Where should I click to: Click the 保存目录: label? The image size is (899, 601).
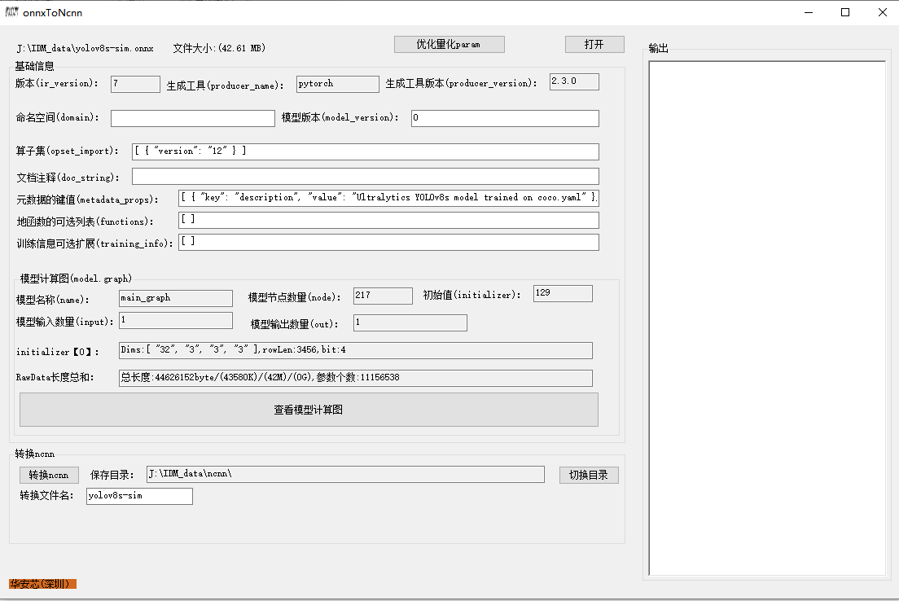click(x=112, y=475)
